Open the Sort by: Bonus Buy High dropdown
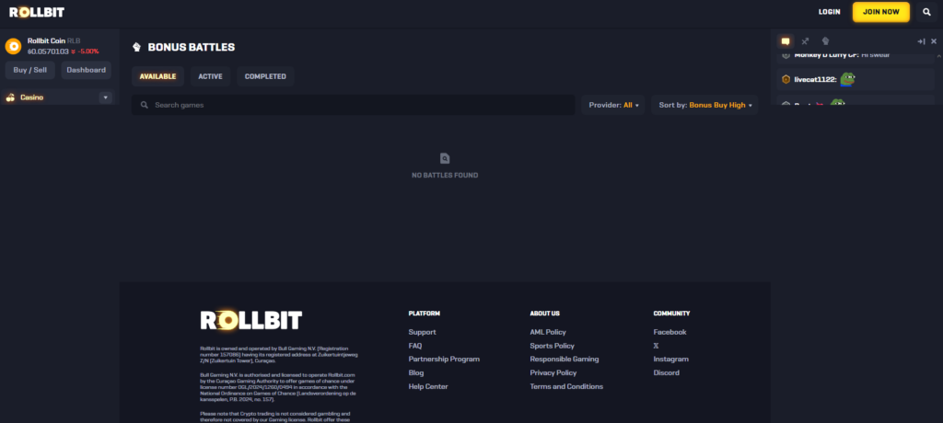This screenshot has width=943, height=423. [x=704, y=105]
